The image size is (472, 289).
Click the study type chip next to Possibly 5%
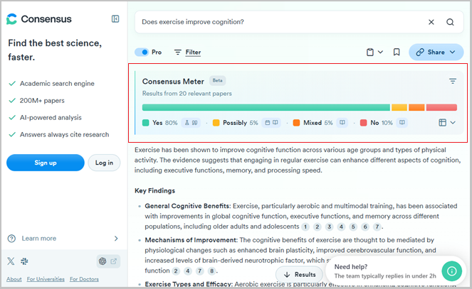271,123
